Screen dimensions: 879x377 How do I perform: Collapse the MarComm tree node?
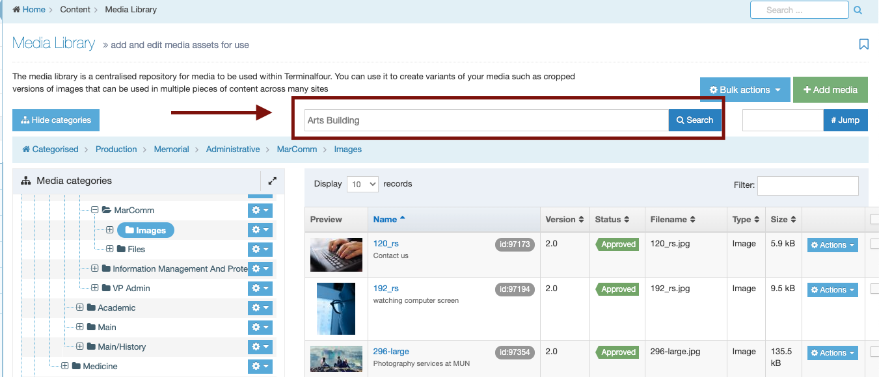point(95,210)
